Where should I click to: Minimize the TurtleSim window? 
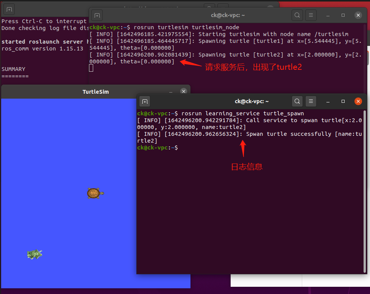coord(170,92)
